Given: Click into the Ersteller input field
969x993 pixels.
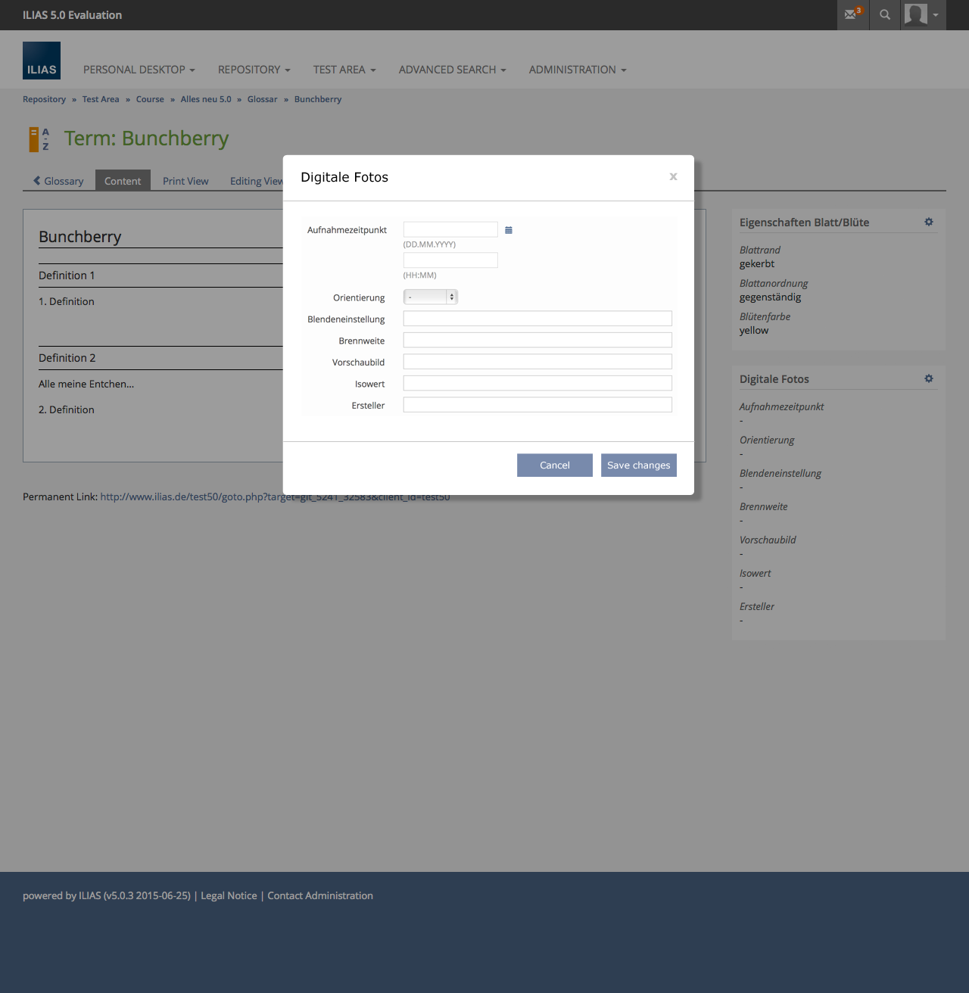Looking at the screenshot, I should (x=537, y=405).
